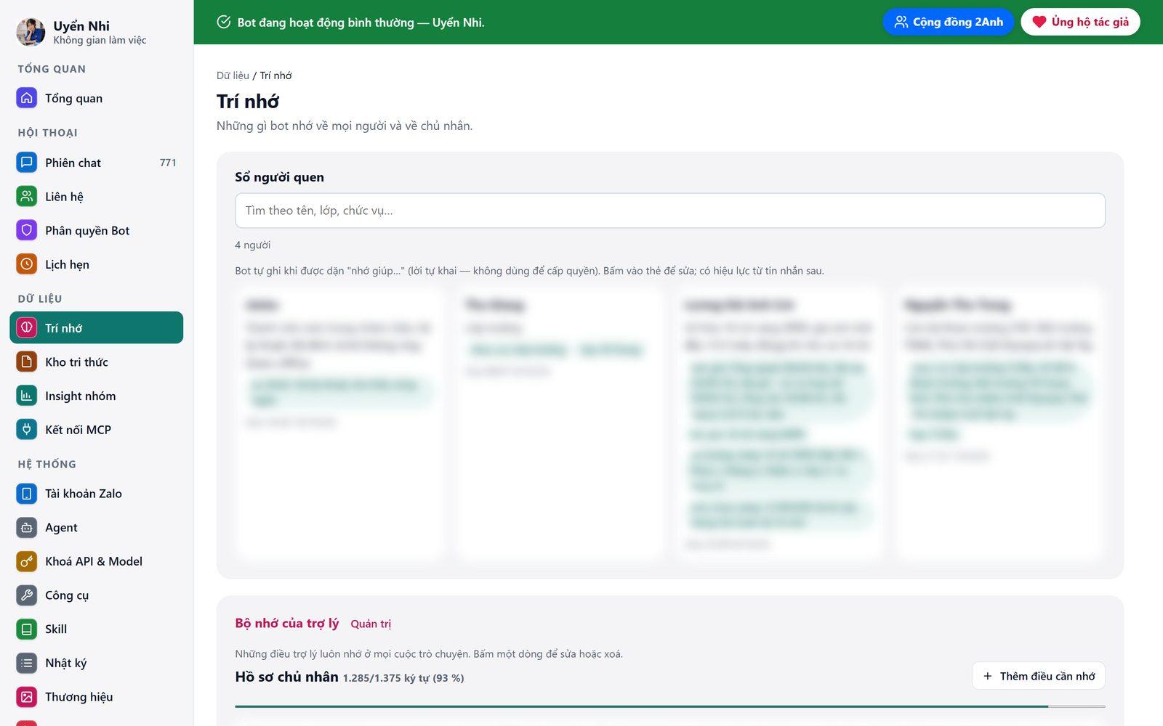Click the Khoá API & Model key icon
This screenshot has width=1163, height=726.
pyautogui.click(x=27, y=561)
